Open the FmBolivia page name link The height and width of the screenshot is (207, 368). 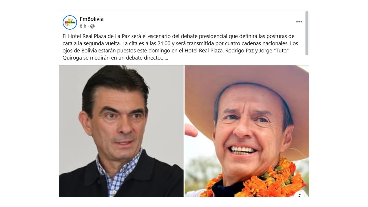coord(92,19)
